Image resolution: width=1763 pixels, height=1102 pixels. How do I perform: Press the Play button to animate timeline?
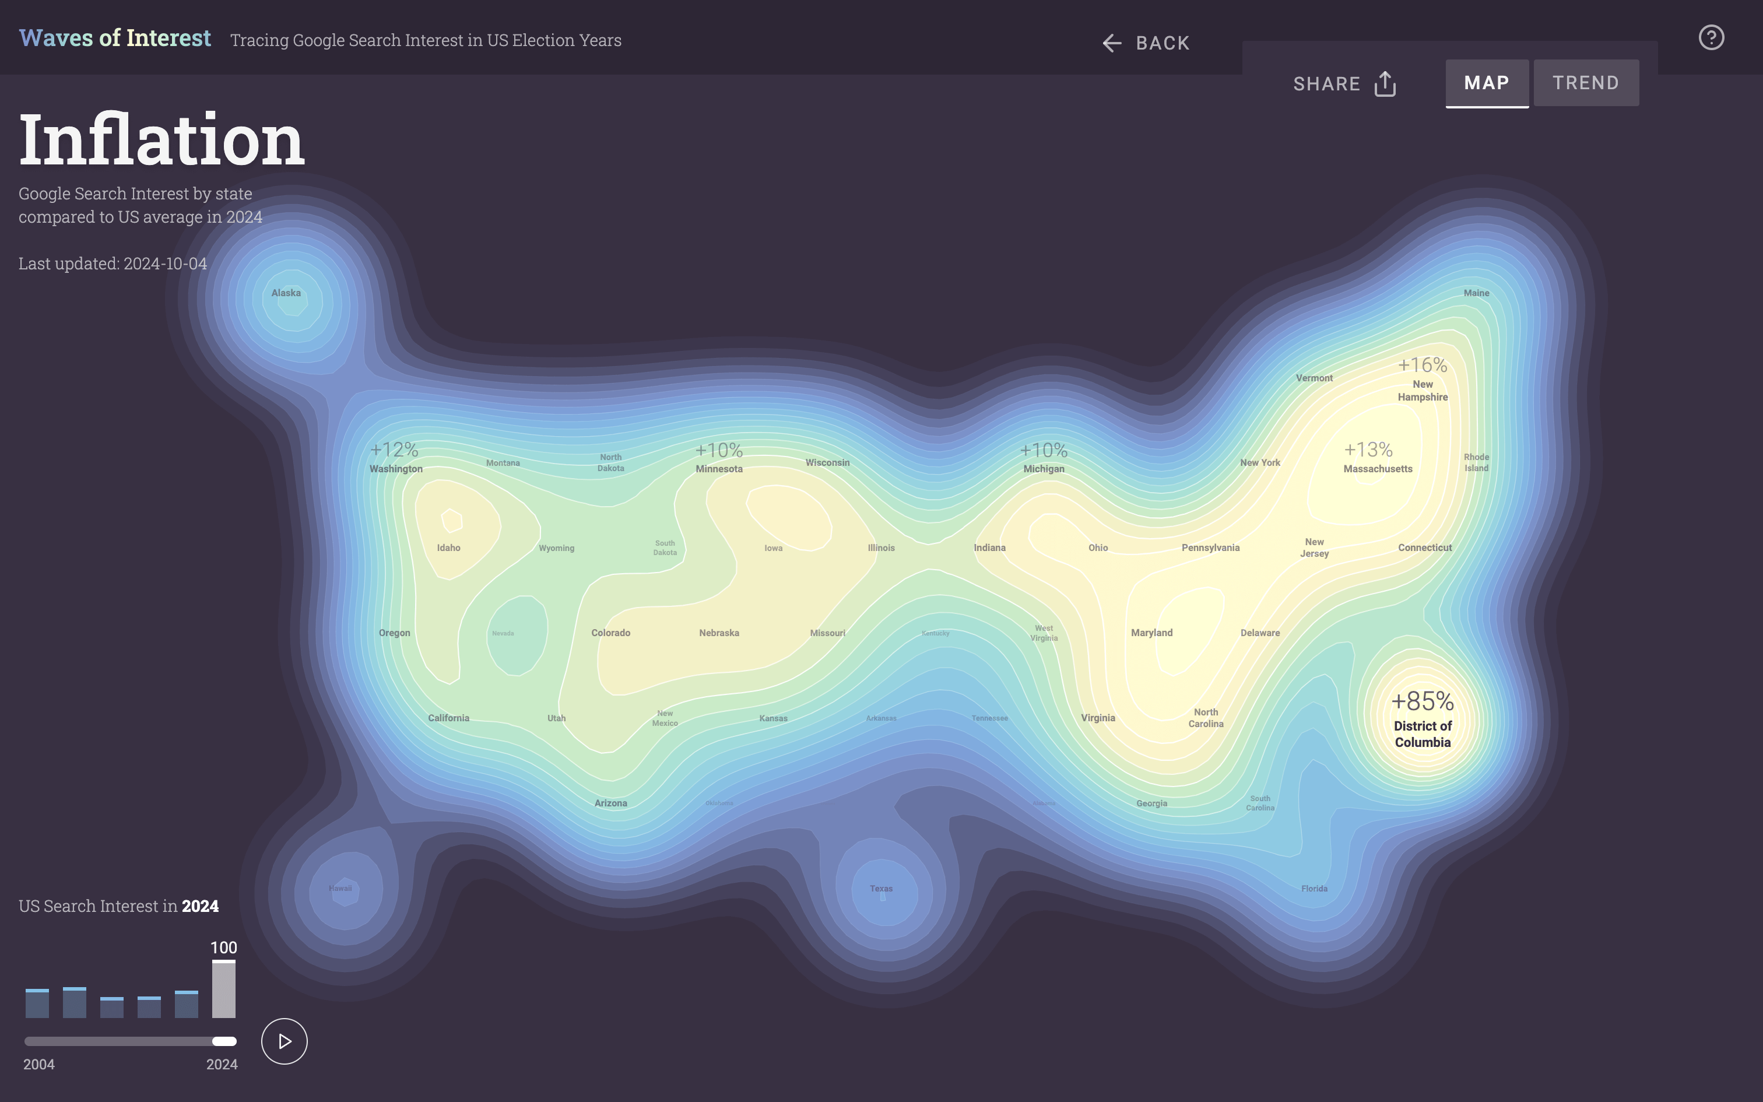pos(285,1040)
